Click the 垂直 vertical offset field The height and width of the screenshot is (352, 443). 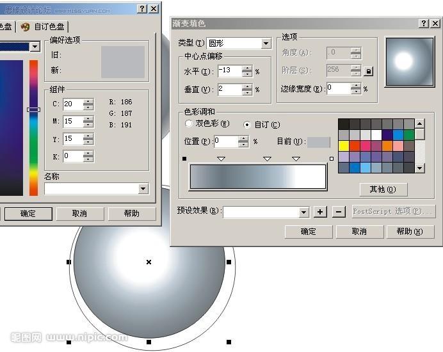click(x=230, y=90)
